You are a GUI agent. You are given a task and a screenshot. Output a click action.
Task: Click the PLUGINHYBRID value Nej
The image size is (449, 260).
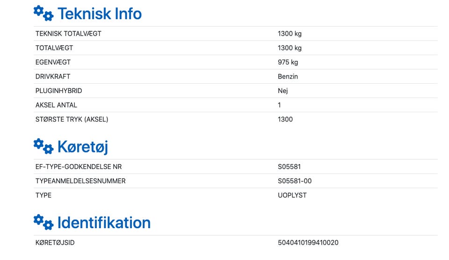pos(282,91)
